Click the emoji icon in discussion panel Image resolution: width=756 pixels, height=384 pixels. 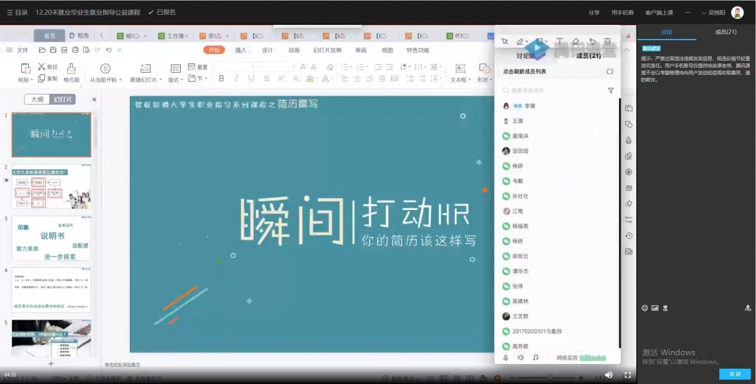(644, 308)
